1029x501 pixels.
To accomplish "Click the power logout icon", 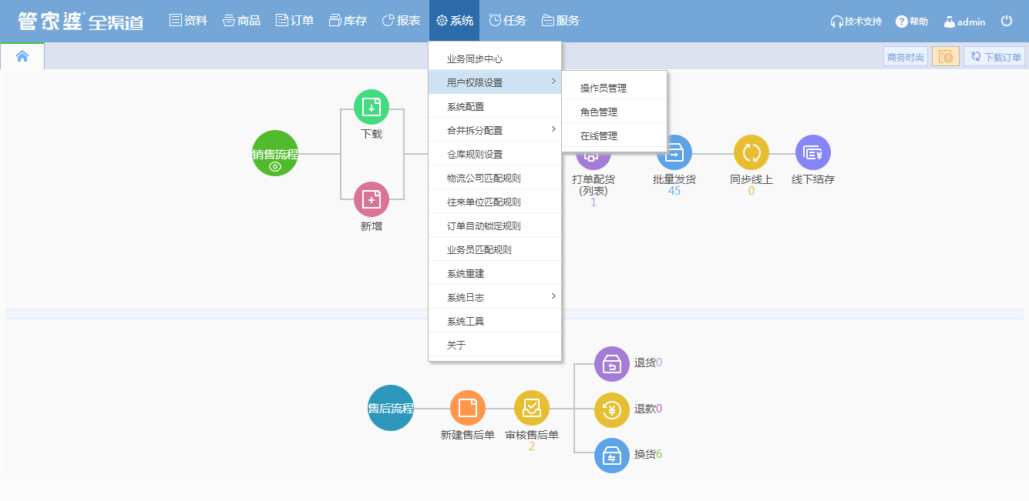I will 1007,22.
